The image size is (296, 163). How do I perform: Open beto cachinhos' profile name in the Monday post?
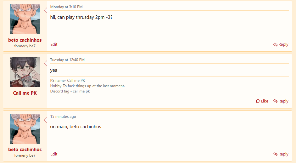point(25,40)
